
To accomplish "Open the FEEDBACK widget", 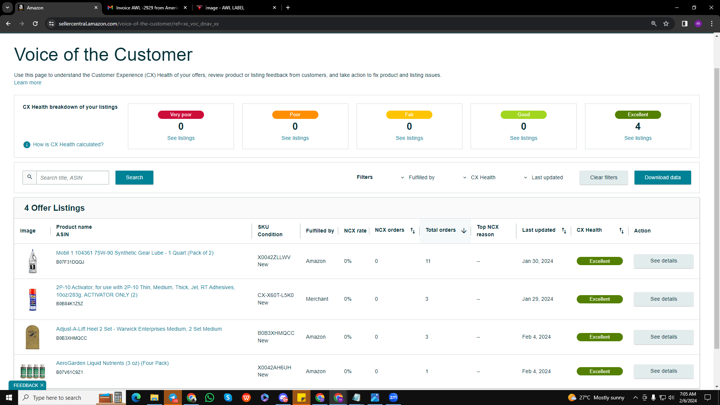I will coord(26,385).
